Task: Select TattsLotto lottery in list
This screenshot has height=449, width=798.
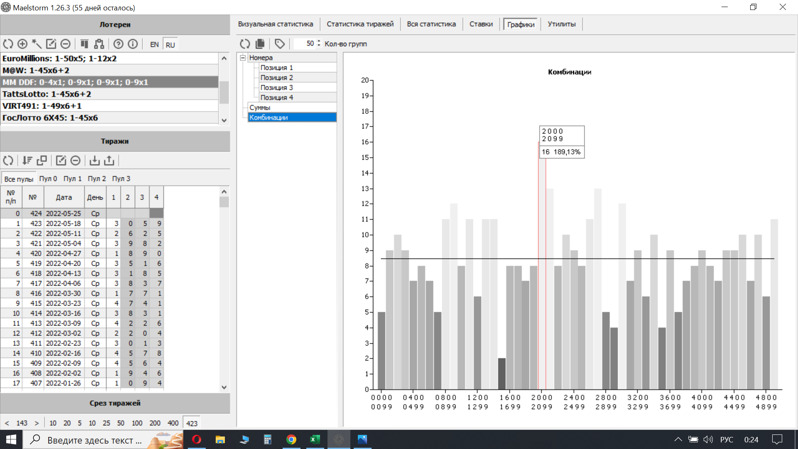Action: [110, 94]
